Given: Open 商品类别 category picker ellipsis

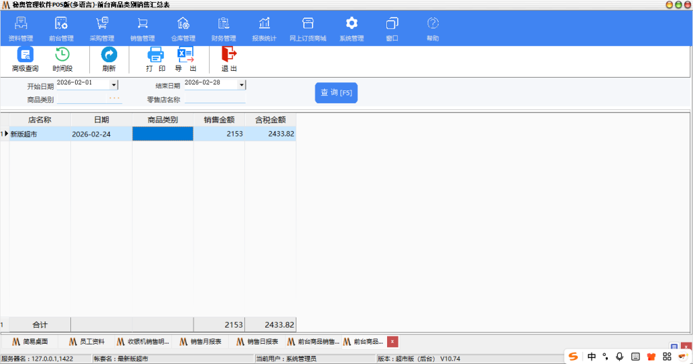Looking at the screenshot, I should click(114, 99).
